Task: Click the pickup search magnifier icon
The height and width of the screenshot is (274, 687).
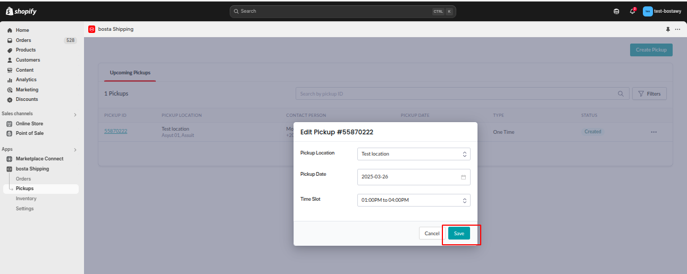Action: pos(621,94)
